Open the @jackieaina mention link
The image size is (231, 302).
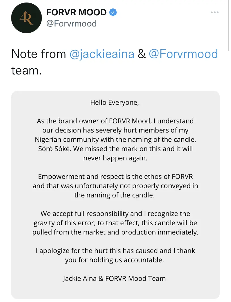102,54
